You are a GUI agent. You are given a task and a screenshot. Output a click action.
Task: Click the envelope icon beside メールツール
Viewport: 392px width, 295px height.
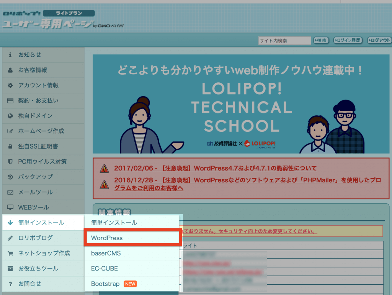tap(10, 192)
